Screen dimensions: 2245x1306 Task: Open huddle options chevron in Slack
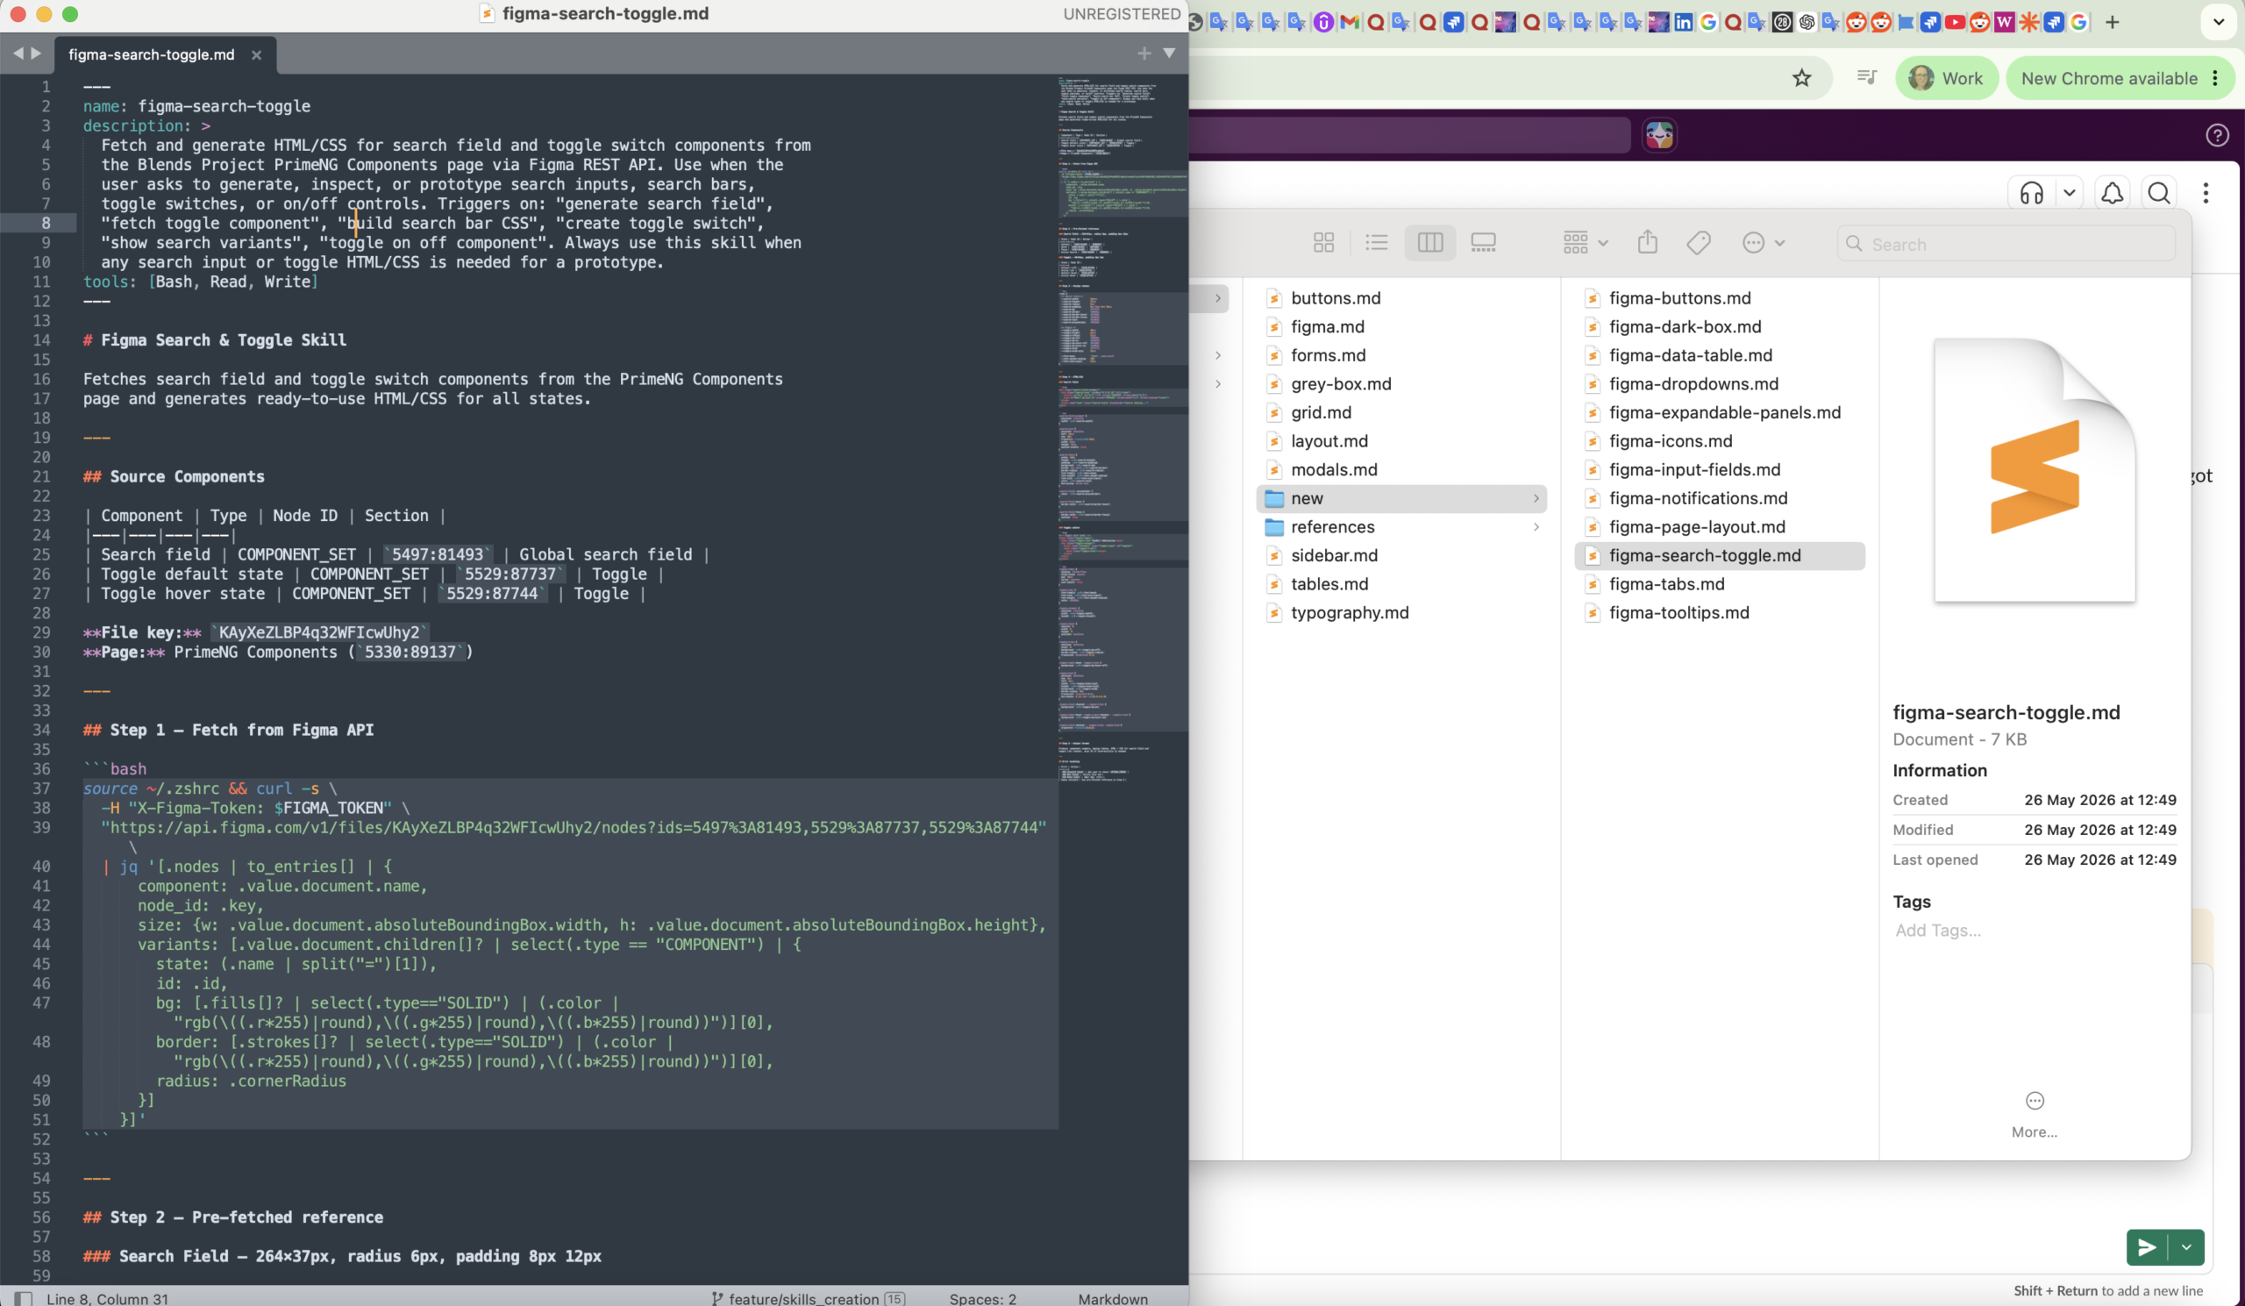pyautogui.click(x=2069, y=192)
